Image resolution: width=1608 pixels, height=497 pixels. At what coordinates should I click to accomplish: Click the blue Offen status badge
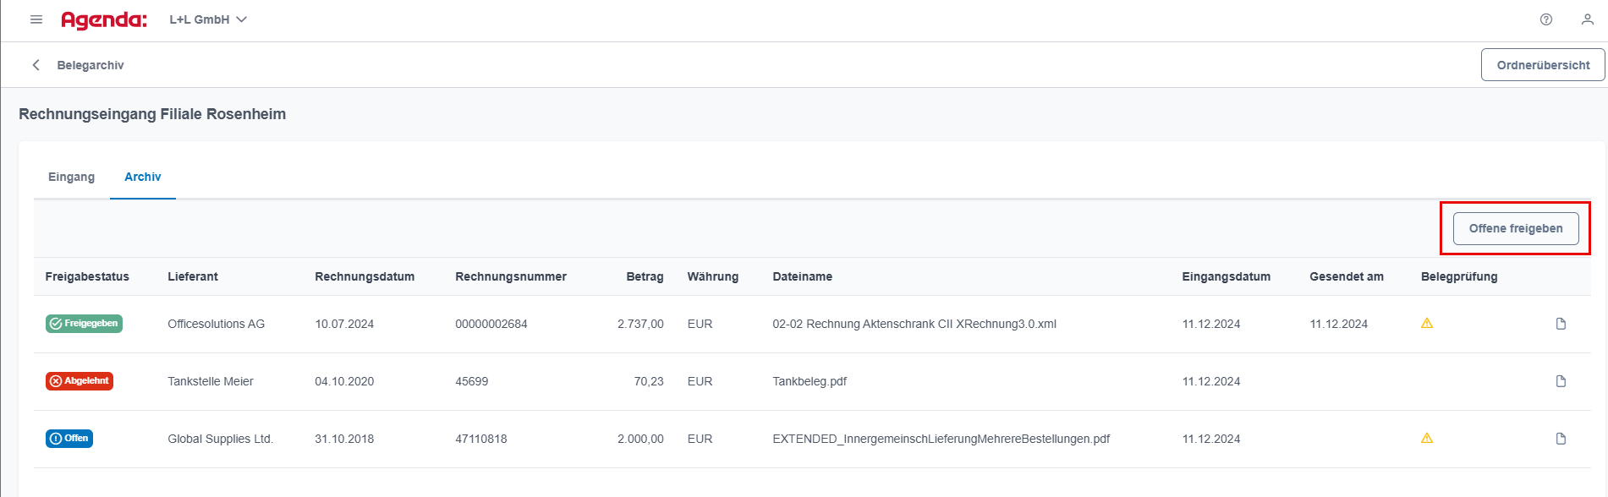(x=69, y=439)
